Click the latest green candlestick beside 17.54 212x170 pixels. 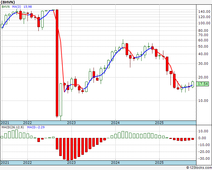coord(193,84)
